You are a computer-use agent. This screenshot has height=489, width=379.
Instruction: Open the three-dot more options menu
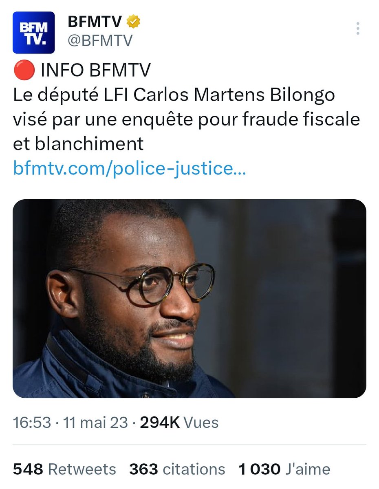click(357, 29)
